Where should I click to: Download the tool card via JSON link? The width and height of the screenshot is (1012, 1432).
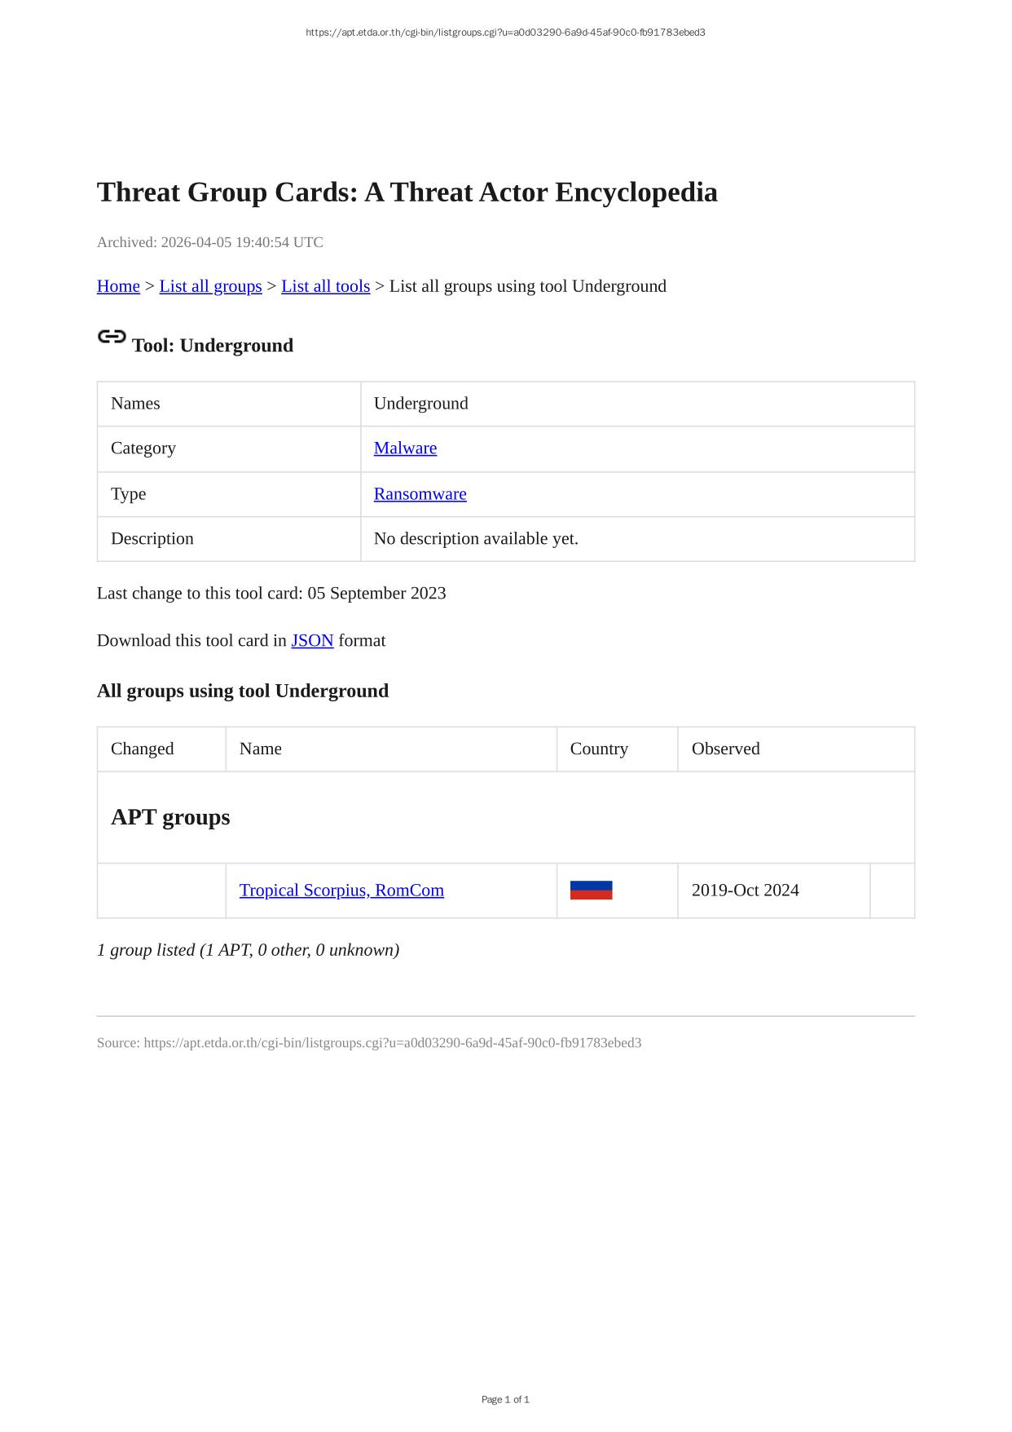[x=312, y=641]
